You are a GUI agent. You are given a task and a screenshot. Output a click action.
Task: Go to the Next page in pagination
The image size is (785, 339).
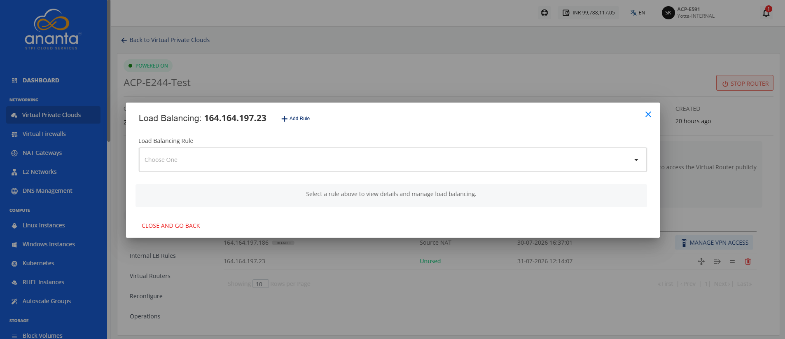722,284
